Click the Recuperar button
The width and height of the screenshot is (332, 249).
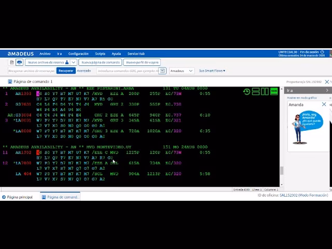[x=66, y=71]
